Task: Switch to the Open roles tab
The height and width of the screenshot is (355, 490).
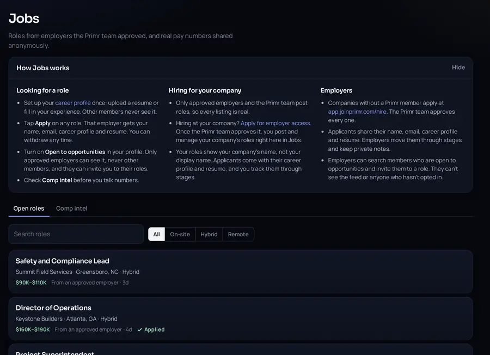Action: pyautogui.click(x=29, y=209)
